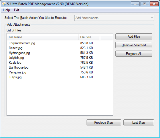Viewport: 160px width, 138px height.
Task: Click the application icon in title bar
Action: [x=4, y=4]
